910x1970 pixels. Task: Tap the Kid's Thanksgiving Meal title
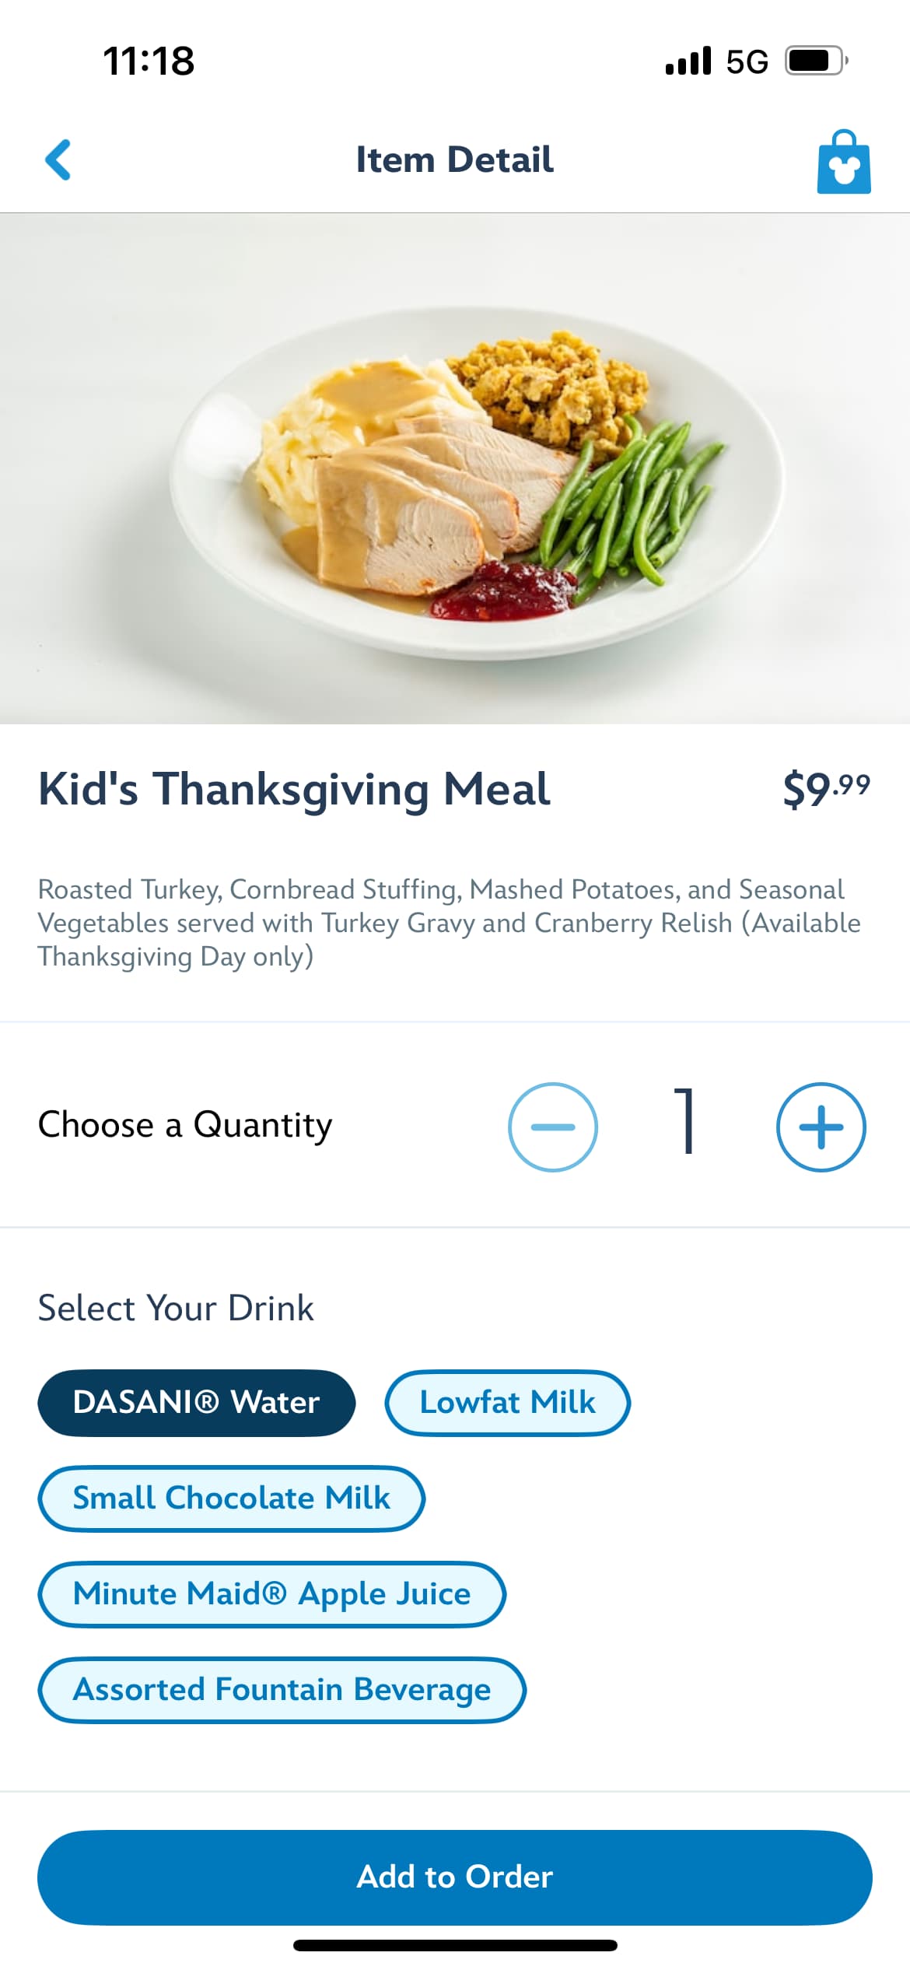coord(294,789)
